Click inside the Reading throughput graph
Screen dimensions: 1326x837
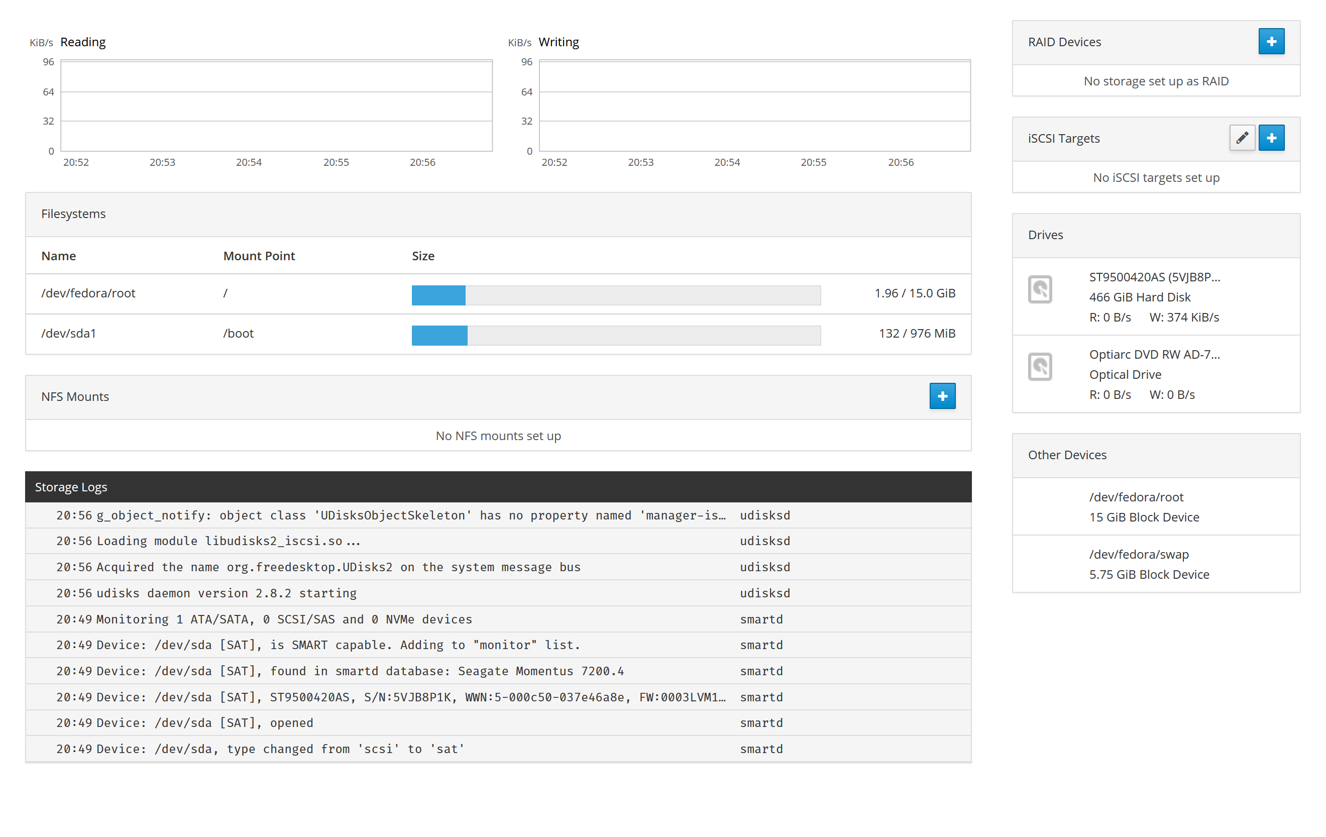tap(276, 106)
